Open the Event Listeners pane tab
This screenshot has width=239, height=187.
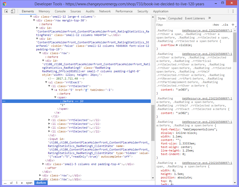(x=195, y=18)
